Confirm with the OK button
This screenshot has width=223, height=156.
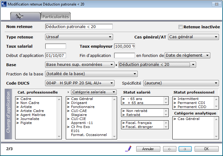(x=207, y=149)
